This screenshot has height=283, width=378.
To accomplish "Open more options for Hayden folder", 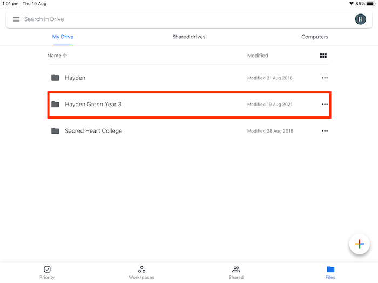I will 325,78.
